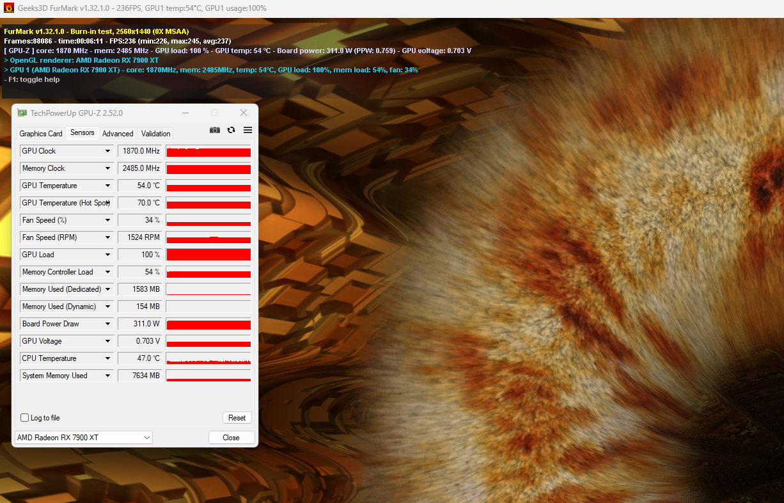This screenshot has height=503, width=784.
Task: Open the CPU Temperature sensor dropdown
Action: point(108,358)
